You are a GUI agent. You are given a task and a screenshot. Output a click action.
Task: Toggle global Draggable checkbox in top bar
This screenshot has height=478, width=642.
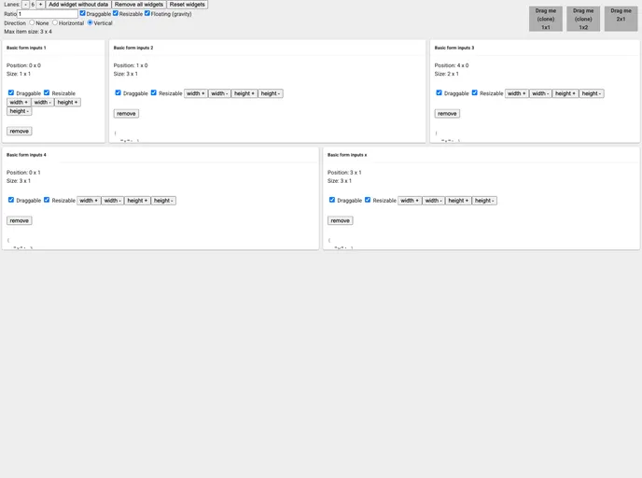click(82, 13)
